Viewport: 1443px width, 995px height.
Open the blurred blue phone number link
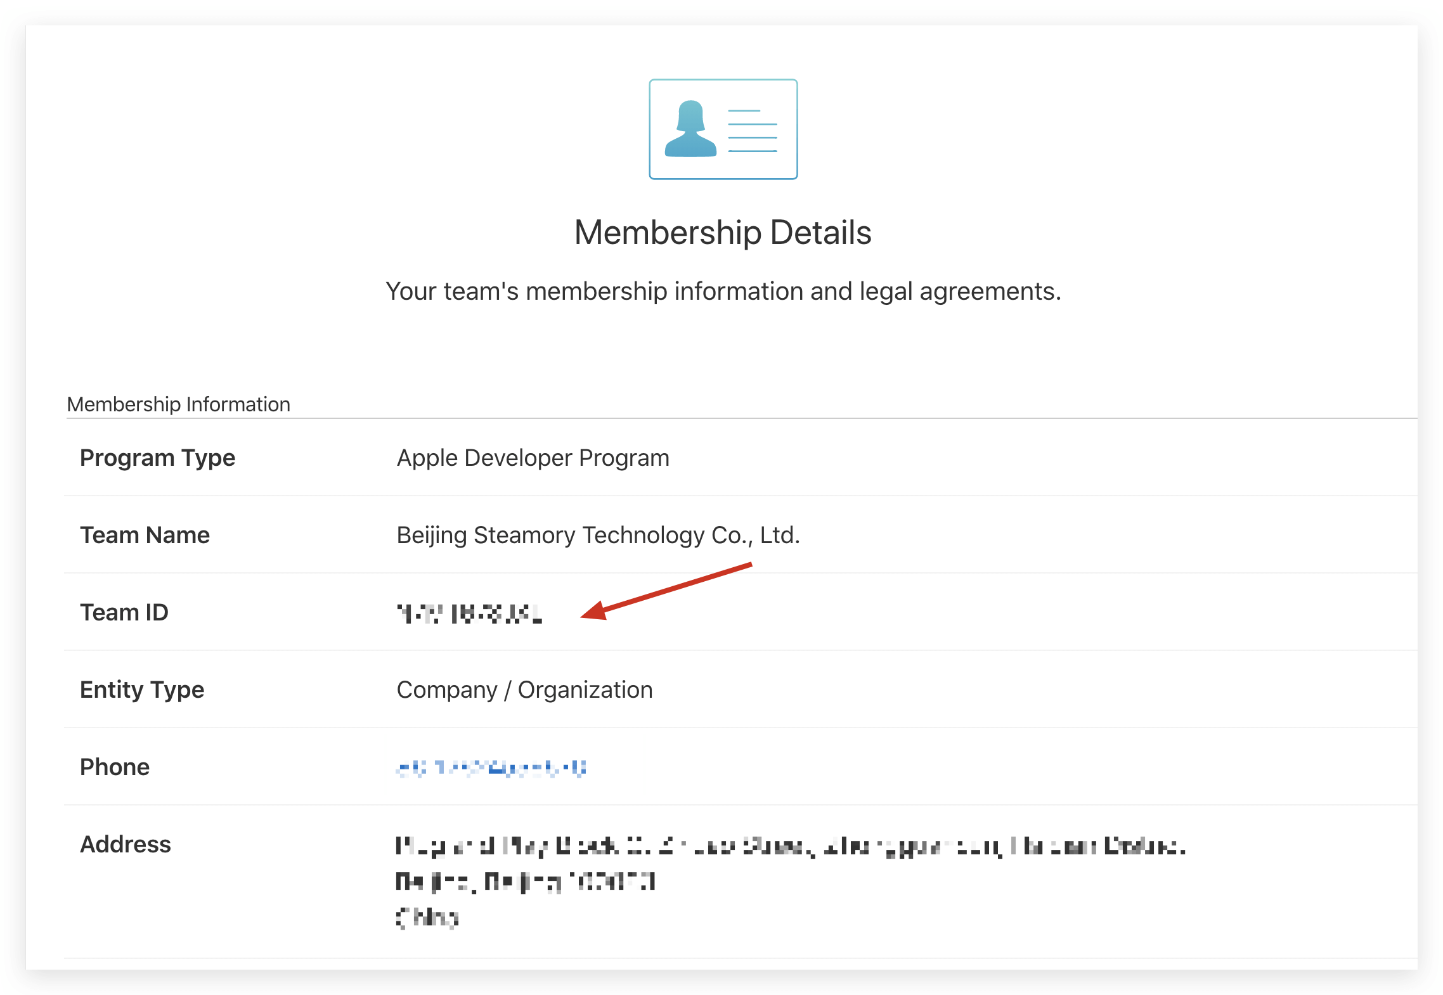[491, 768]
